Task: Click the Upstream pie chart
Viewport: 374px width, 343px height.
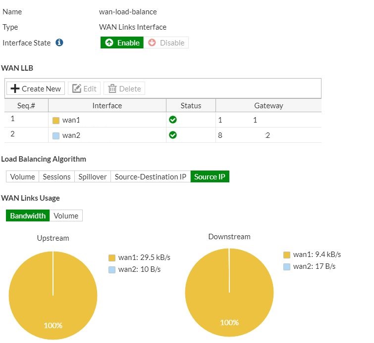Action: click(x=53, y=296)
